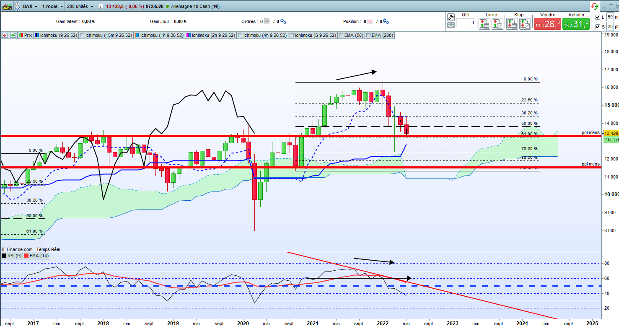Click the red EMA (14) color swatch
This screenshot has width=619, height=326.
tap(26, 256)
